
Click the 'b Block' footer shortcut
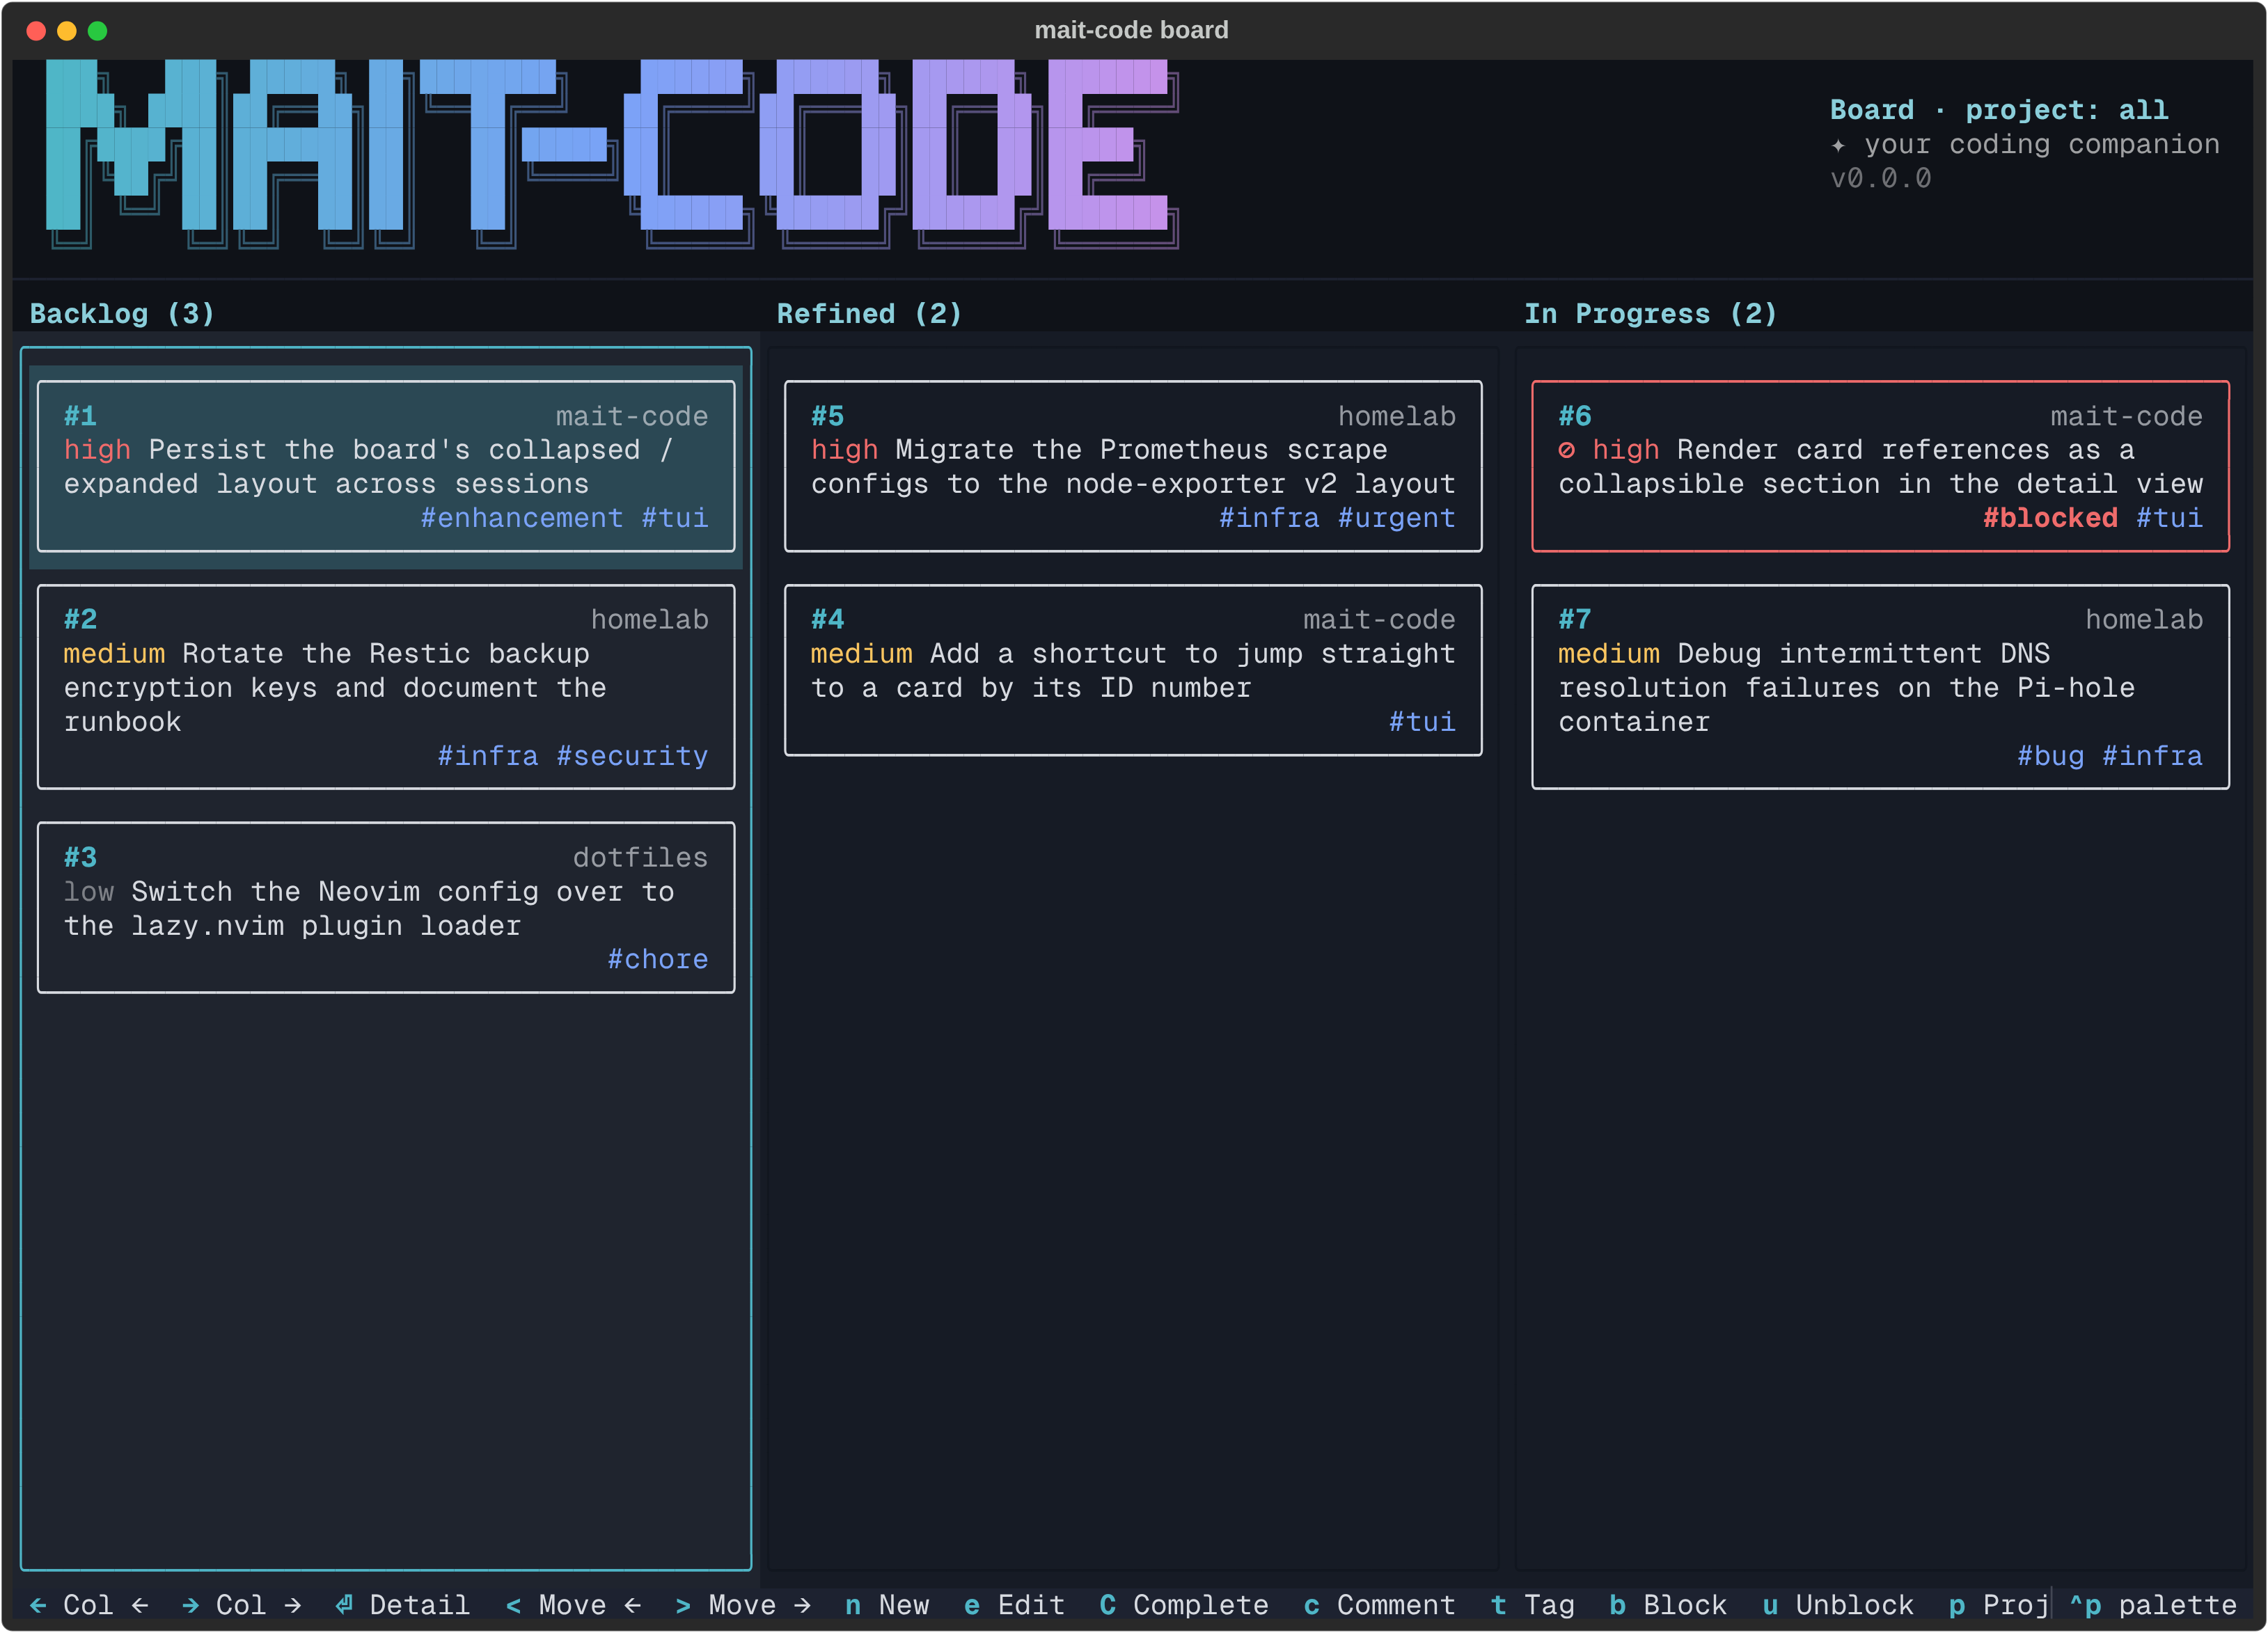(1668, 1604)
